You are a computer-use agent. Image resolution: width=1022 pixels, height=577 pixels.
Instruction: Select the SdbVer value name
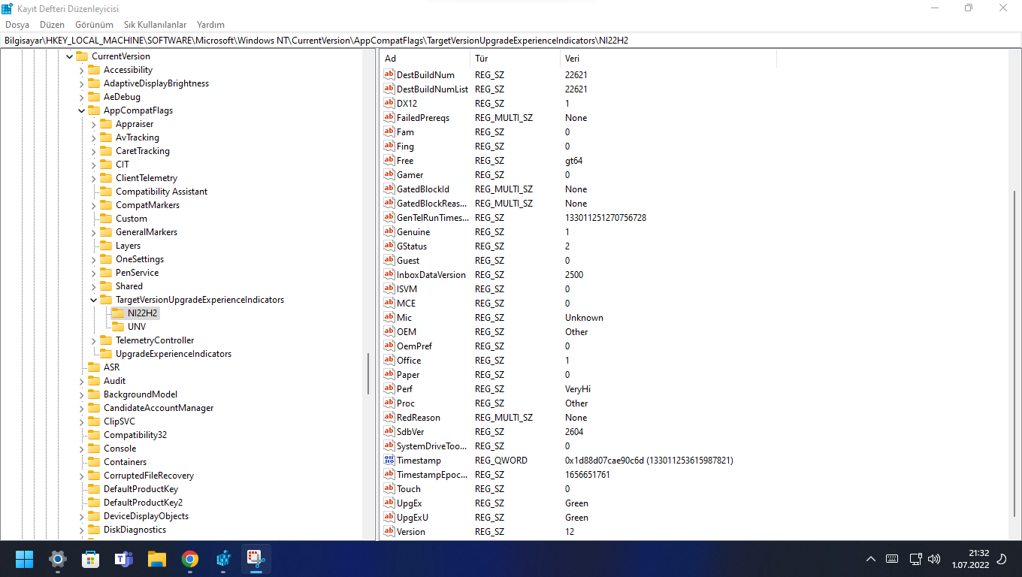pyautogui.click(x=410, y=432)
